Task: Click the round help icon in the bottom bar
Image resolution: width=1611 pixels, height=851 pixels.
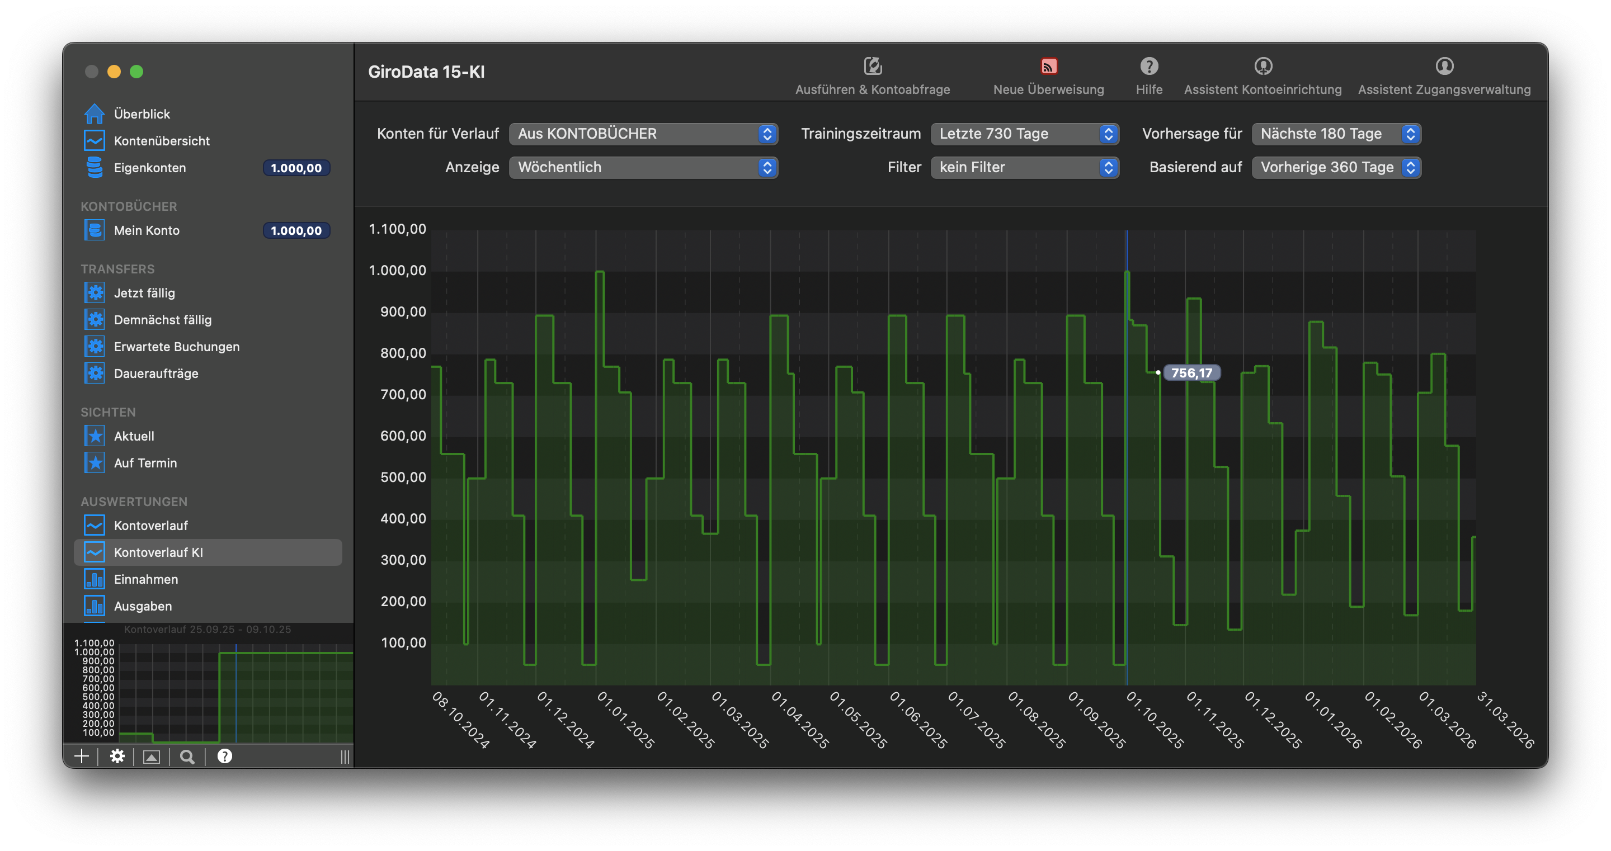Action: 224,757
